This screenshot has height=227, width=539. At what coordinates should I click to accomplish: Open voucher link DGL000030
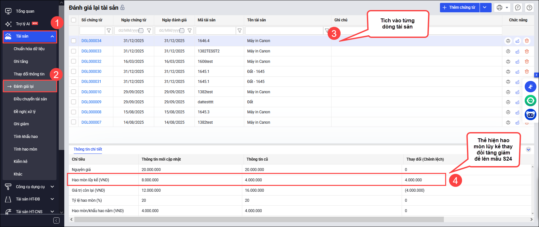[x=91, y=72]
